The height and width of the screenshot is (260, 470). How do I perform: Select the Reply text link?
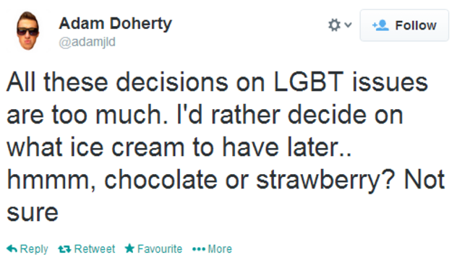34,249
